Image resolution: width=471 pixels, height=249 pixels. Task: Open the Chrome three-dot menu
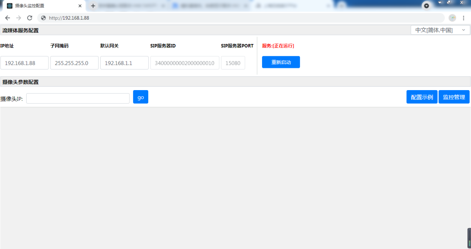(x=464, y=18)
